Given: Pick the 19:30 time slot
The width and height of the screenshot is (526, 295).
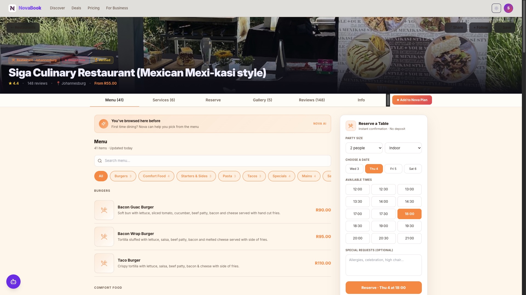Looking at the screenshot, I should (x=410, y=226).
